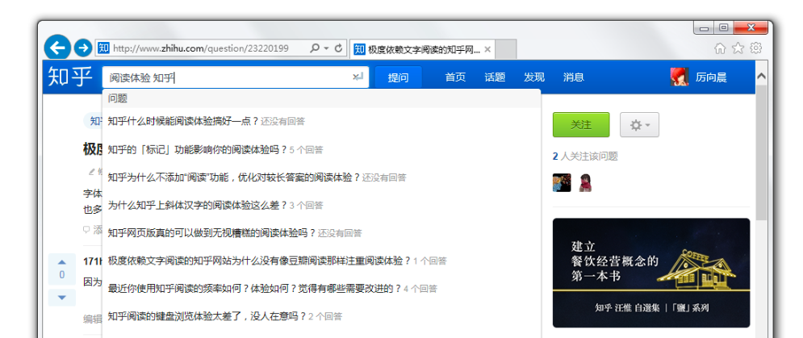Open the browser Tools gear icon
Screen dimensions: 803x338
(756, 48)
